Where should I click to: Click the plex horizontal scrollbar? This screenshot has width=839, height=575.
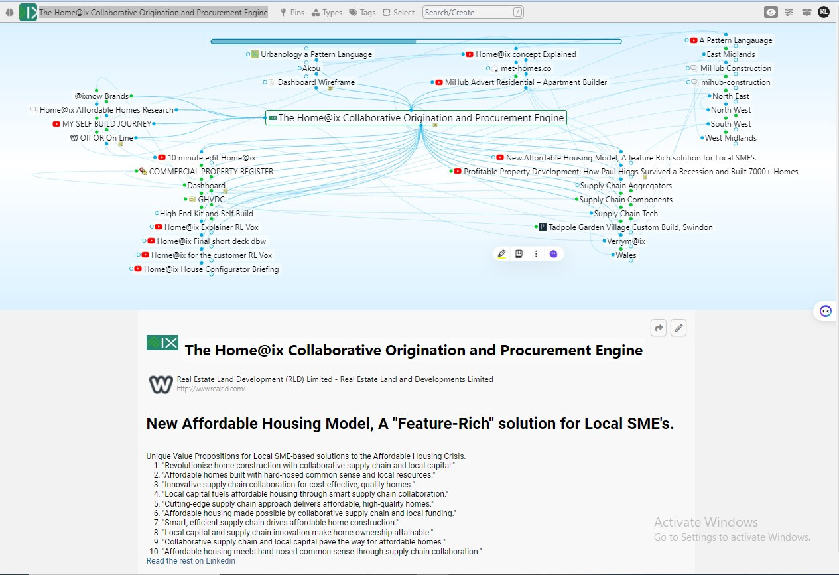click(x=416, y=42)
